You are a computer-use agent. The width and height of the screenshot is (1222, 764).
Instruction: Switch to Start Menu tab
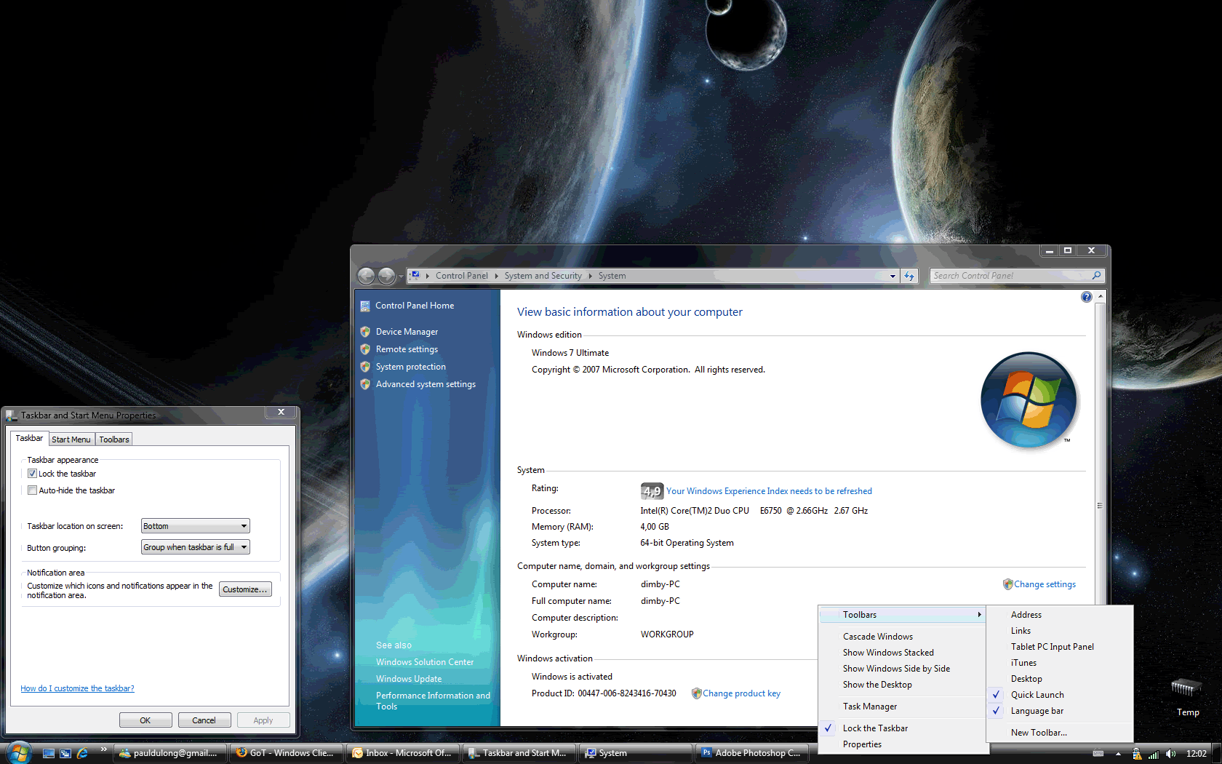click(71, 439)
